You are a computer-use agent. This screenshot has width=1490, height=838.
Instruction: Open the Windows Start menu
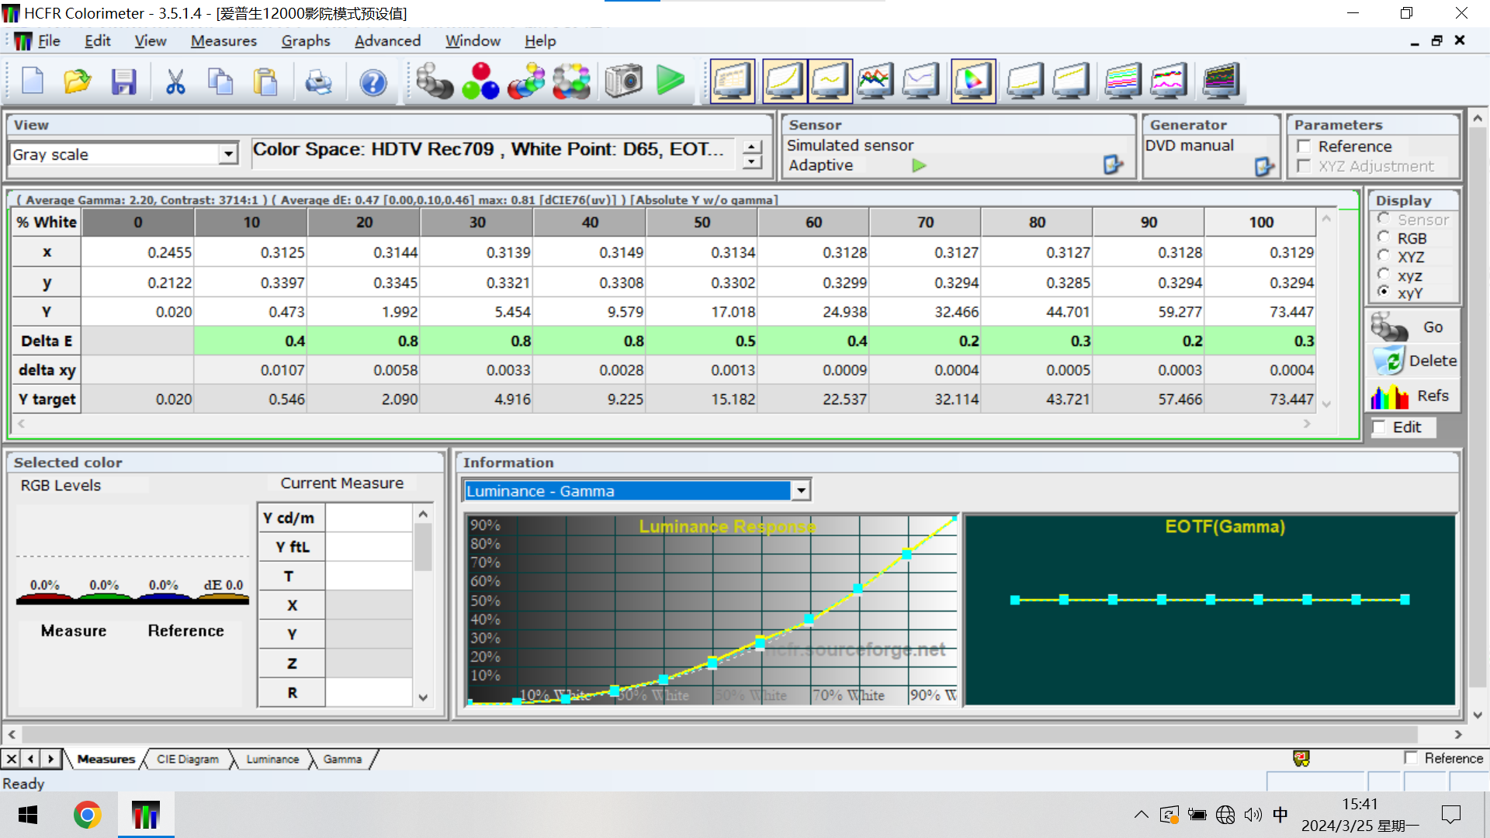point(28,815)
